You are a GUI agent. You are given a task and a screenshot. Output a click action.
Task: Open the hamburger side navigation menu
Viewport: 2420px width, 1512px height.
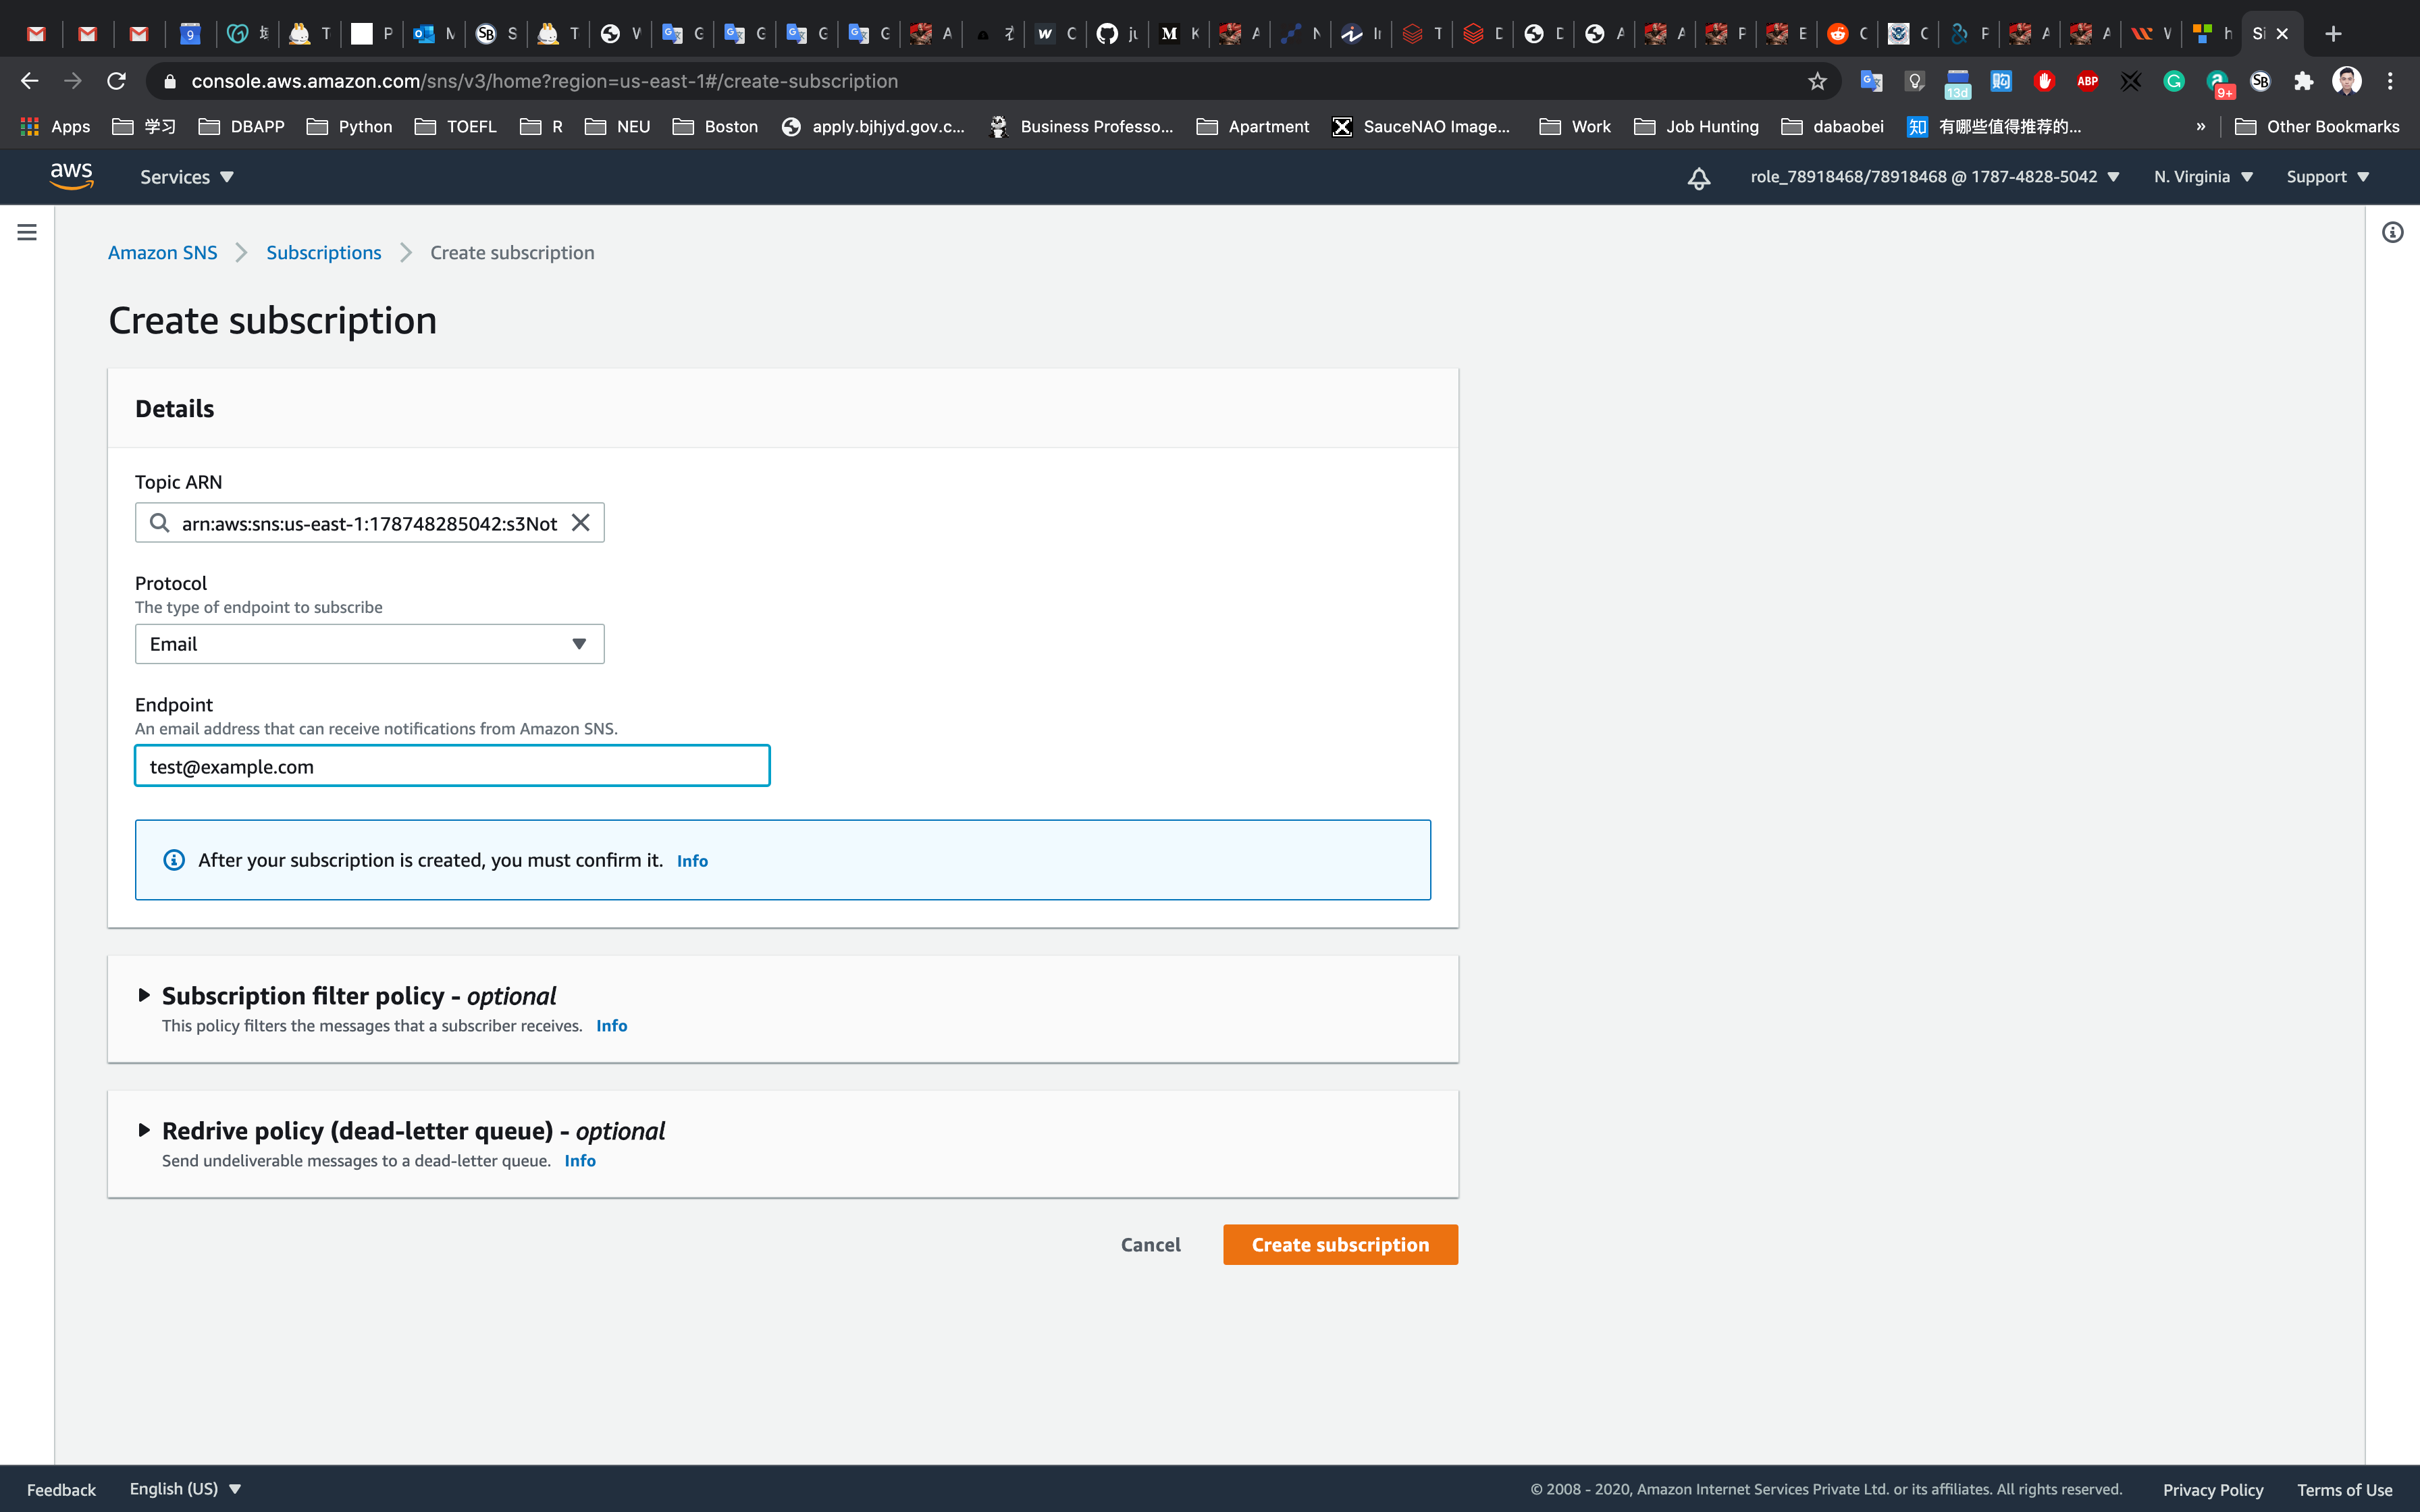coord(27,232)
